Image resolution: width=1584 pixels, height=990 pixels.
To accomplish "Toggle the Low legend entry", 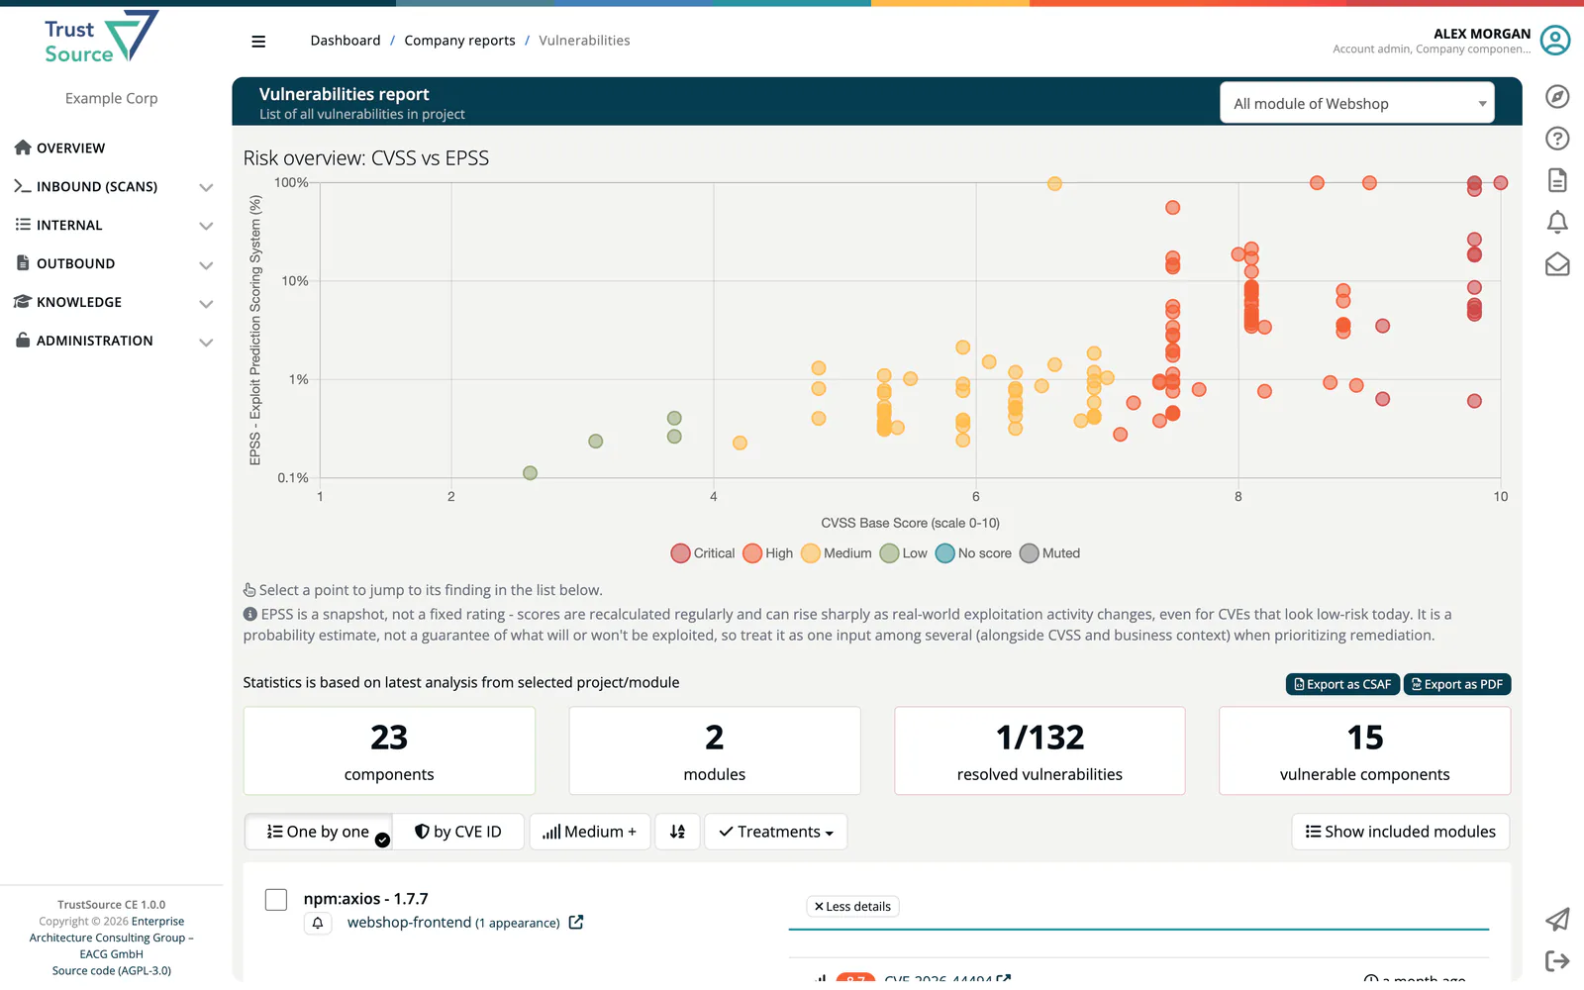I will [x=903, y=553].
